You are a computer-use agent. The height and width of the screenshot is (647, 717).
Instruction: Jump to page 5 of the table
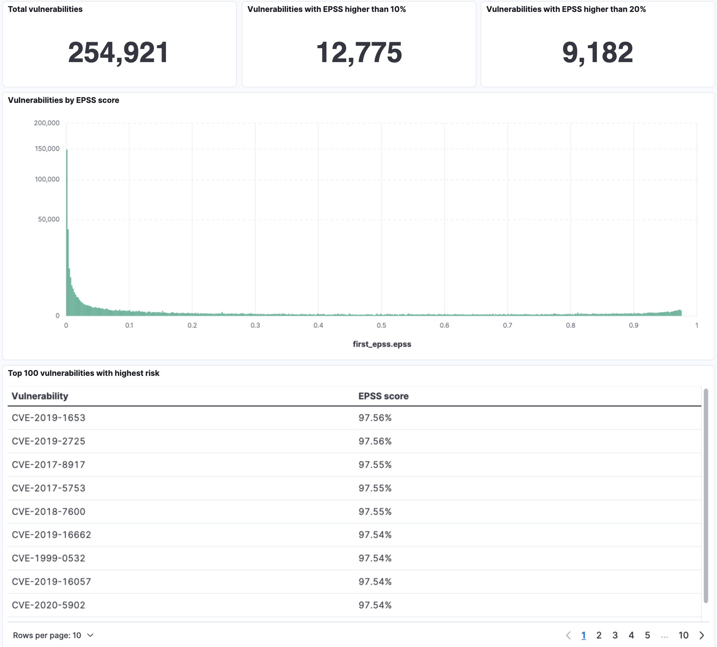[648, 635]
